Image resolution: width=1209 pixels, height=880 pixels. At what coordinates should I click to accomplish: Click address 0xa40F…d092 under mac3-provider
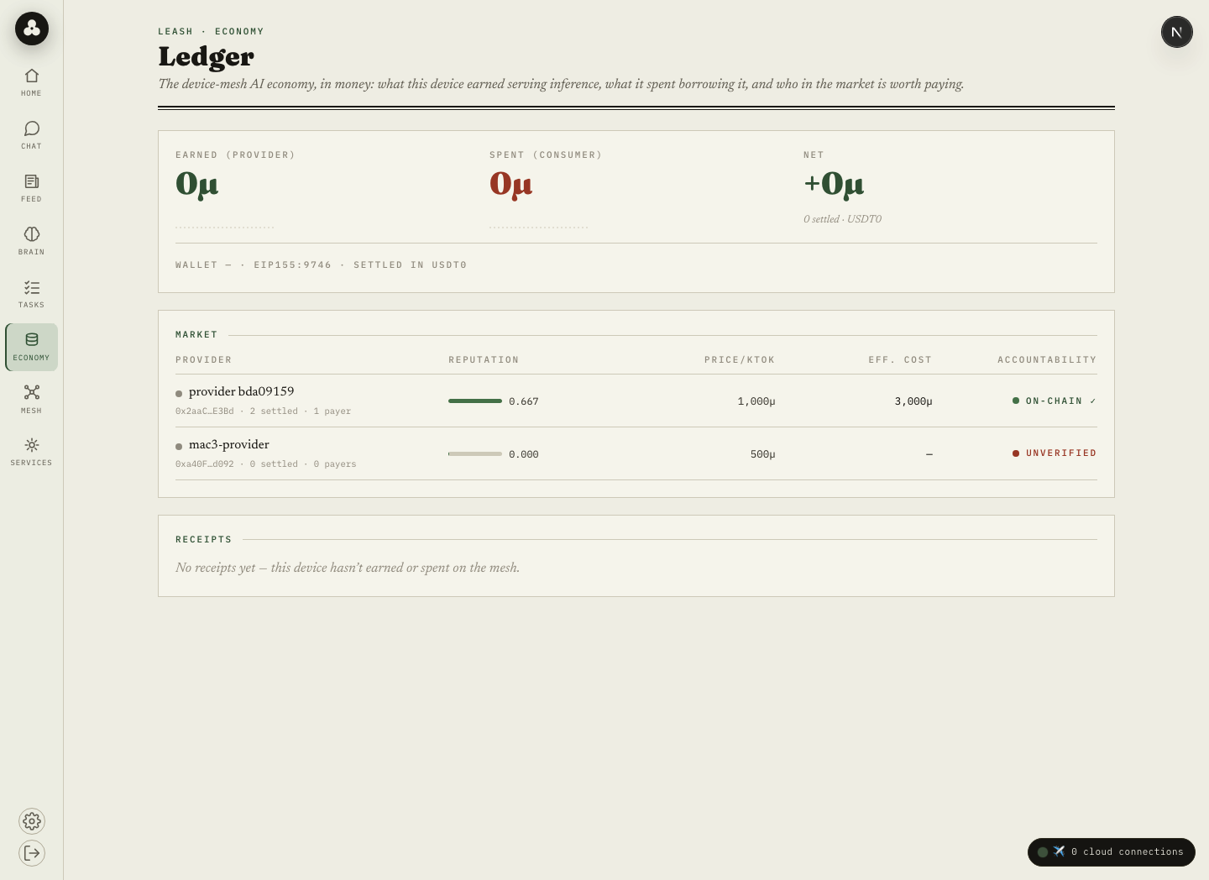pyautogui.click(x=205, y=464)
